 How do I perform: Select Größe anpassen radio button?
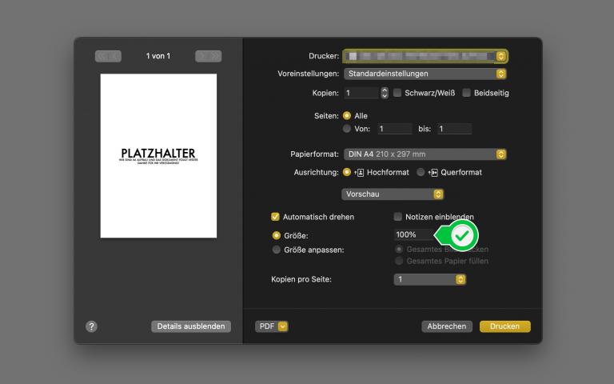(x=276, y=250)
